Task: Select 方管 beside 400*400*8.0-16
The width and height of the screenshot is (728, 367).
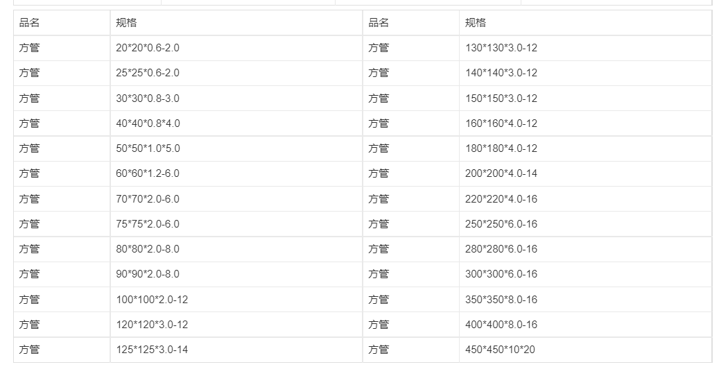Action: pyautogui.click(x=379, y=324)
